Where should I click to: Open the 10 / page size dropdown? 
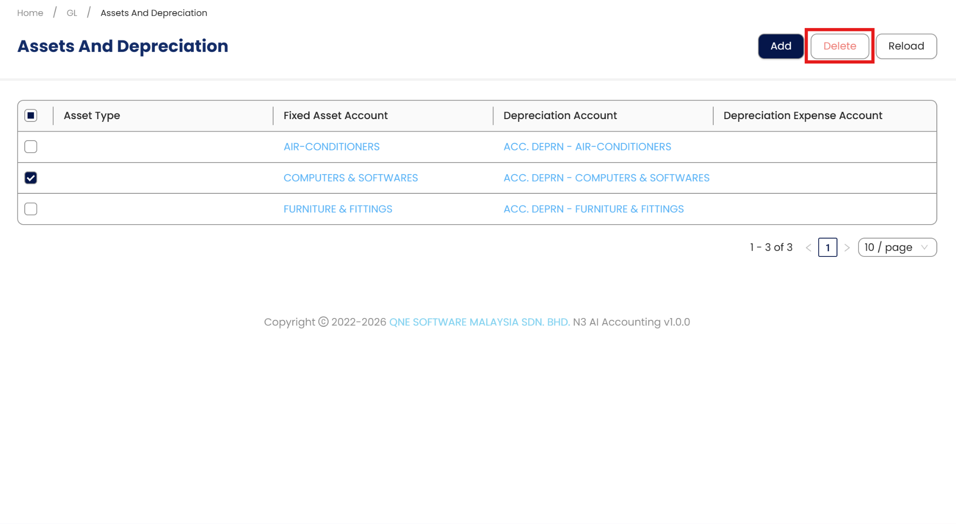pos(897,248)
